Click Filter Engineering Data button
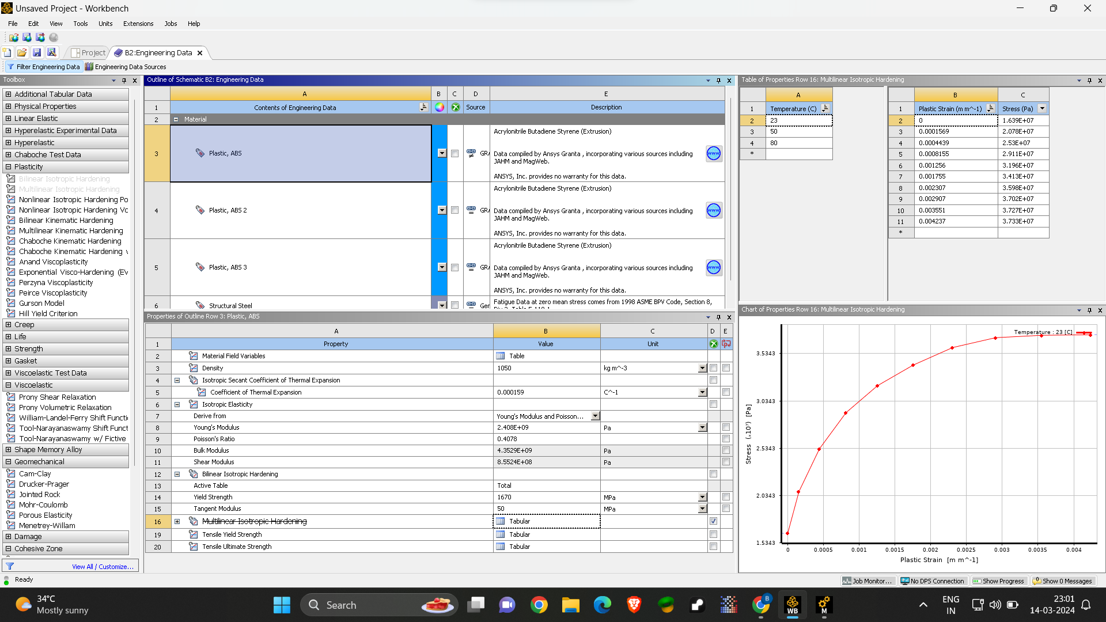 [43, 67]
